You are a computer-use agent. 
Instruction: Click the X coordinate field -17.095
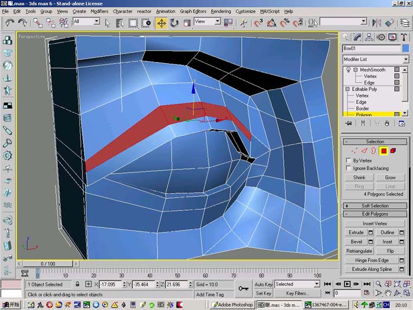click(111, 285)
